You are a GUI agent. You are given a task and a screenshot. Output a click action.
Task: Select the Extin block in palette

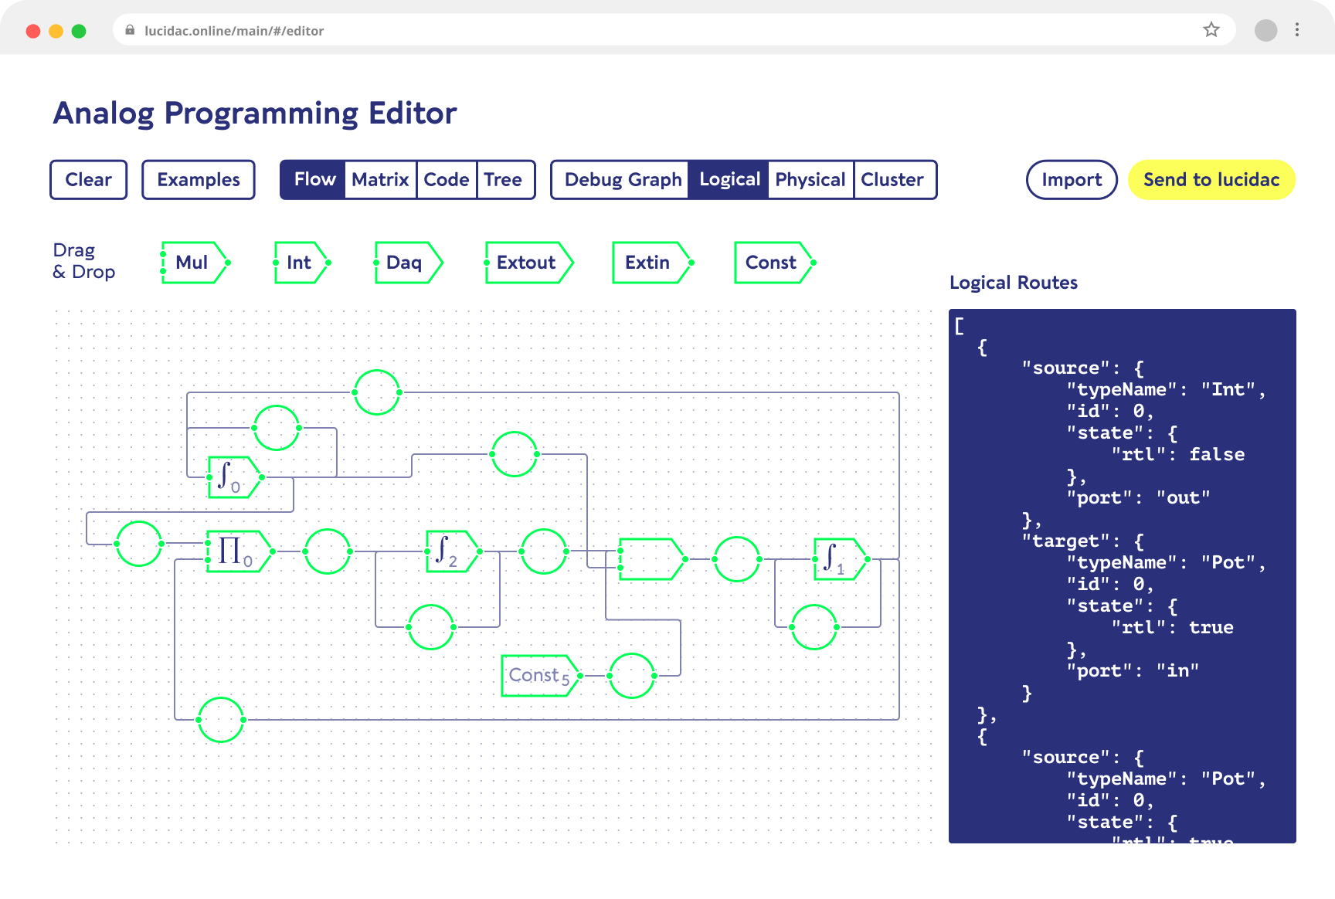(652, 263)
